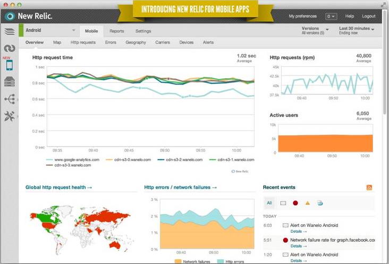
Task: Open the browser monitoring loop icon in sidebar
Action: pos(10,48)
